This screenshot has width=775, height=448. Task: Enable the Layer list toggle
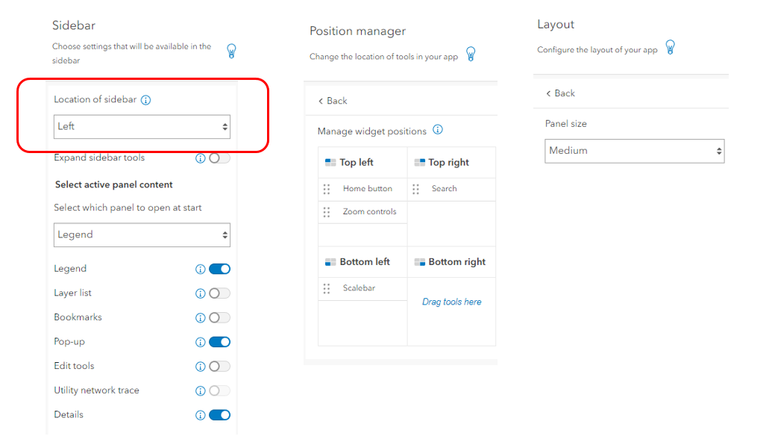pos(220,293)
